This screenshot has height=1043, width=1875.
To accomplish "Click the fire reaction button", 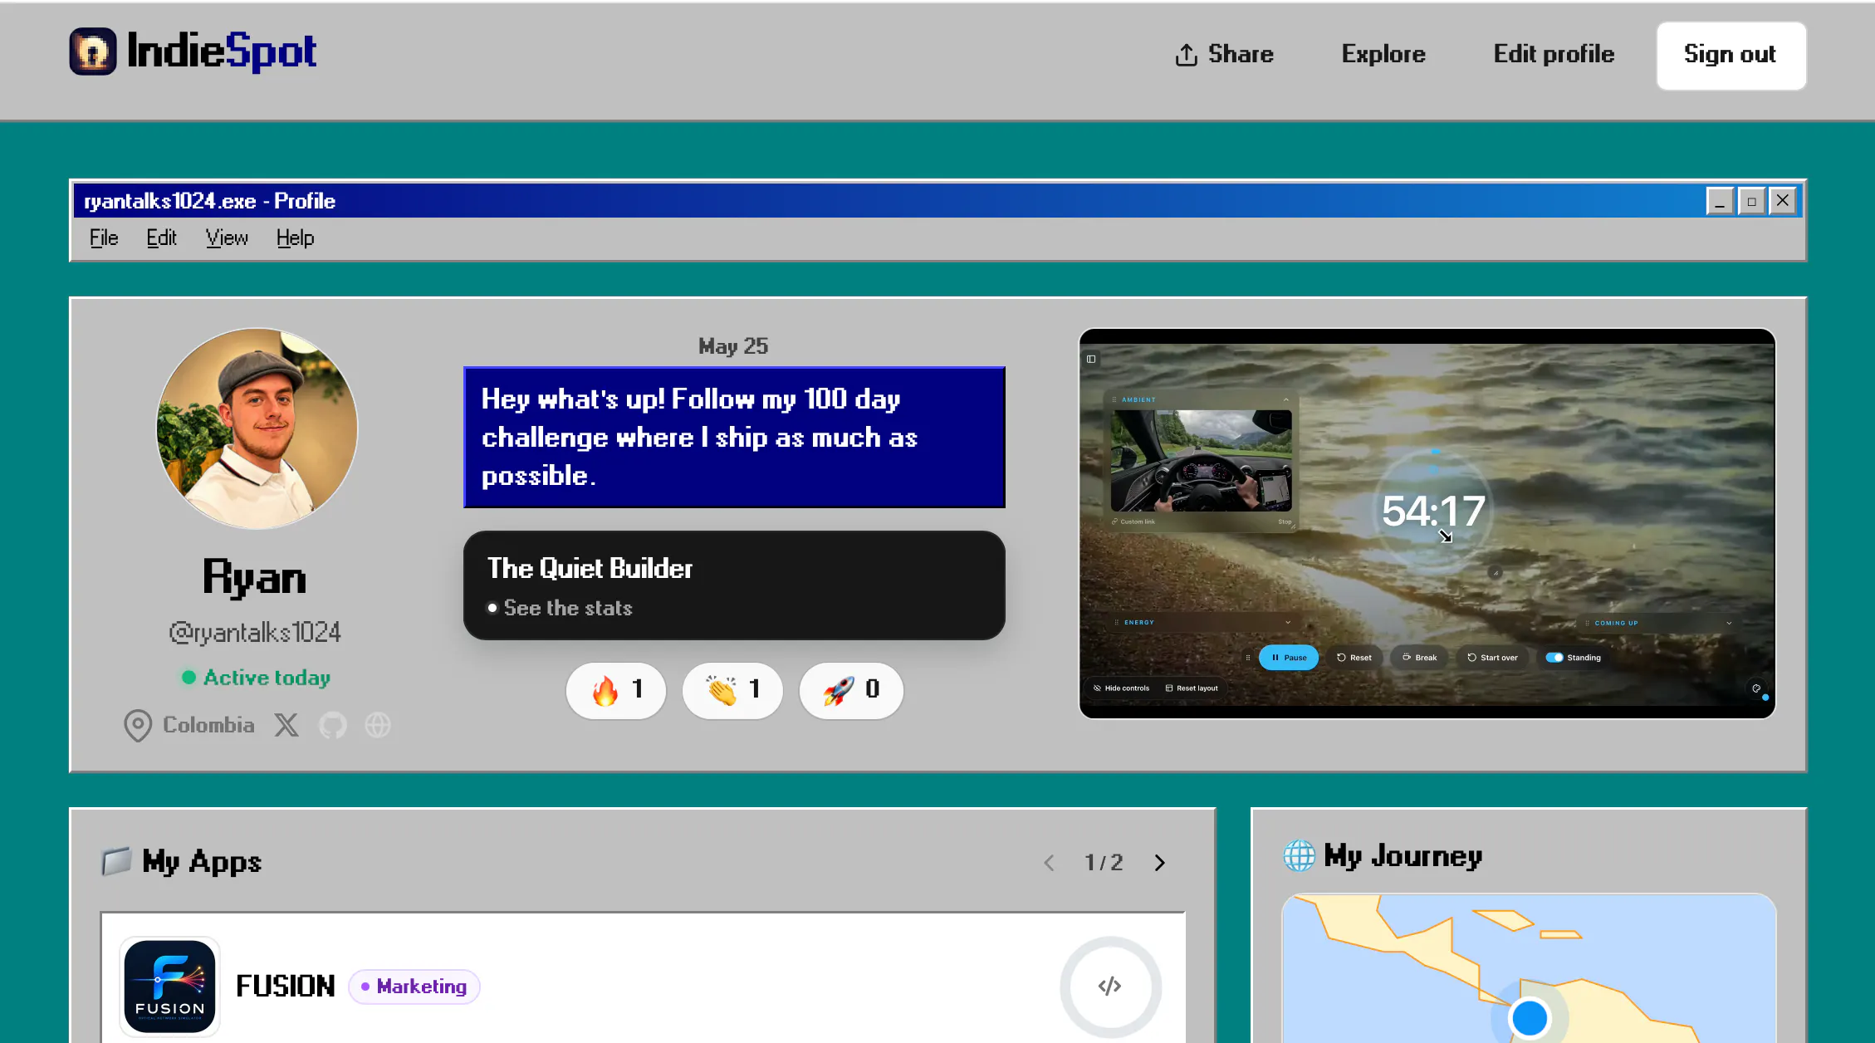I will 616,690.
